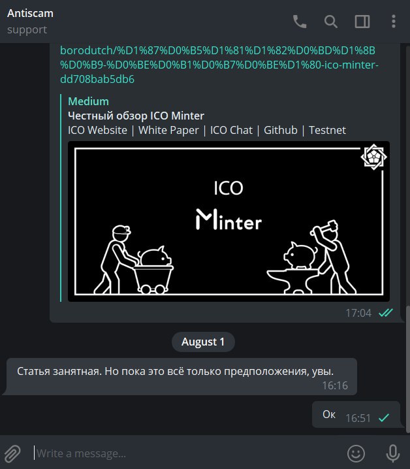Select the Ок reply message
The width and height of the screenshot is (410, 469).
356,415
